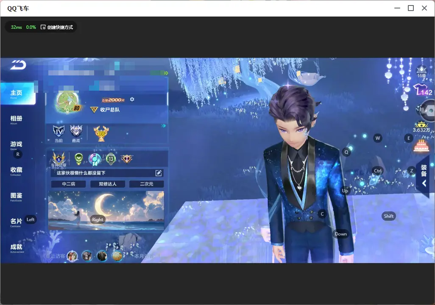
Task: Click the crown popularity icon 3.632万
Action: pyautogui.click(x=421, y=127)
